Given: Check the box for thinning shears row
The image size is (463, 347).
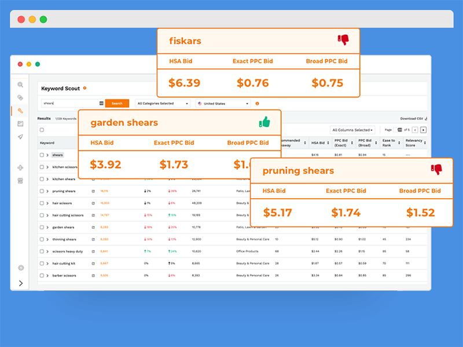Looking at the screenshot, I should 42,239.
